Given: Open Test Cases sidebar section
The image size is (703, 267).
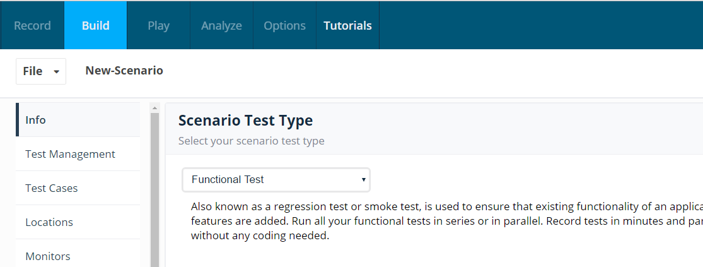Looking at the screenshot, I should click(x=78, y=188).
